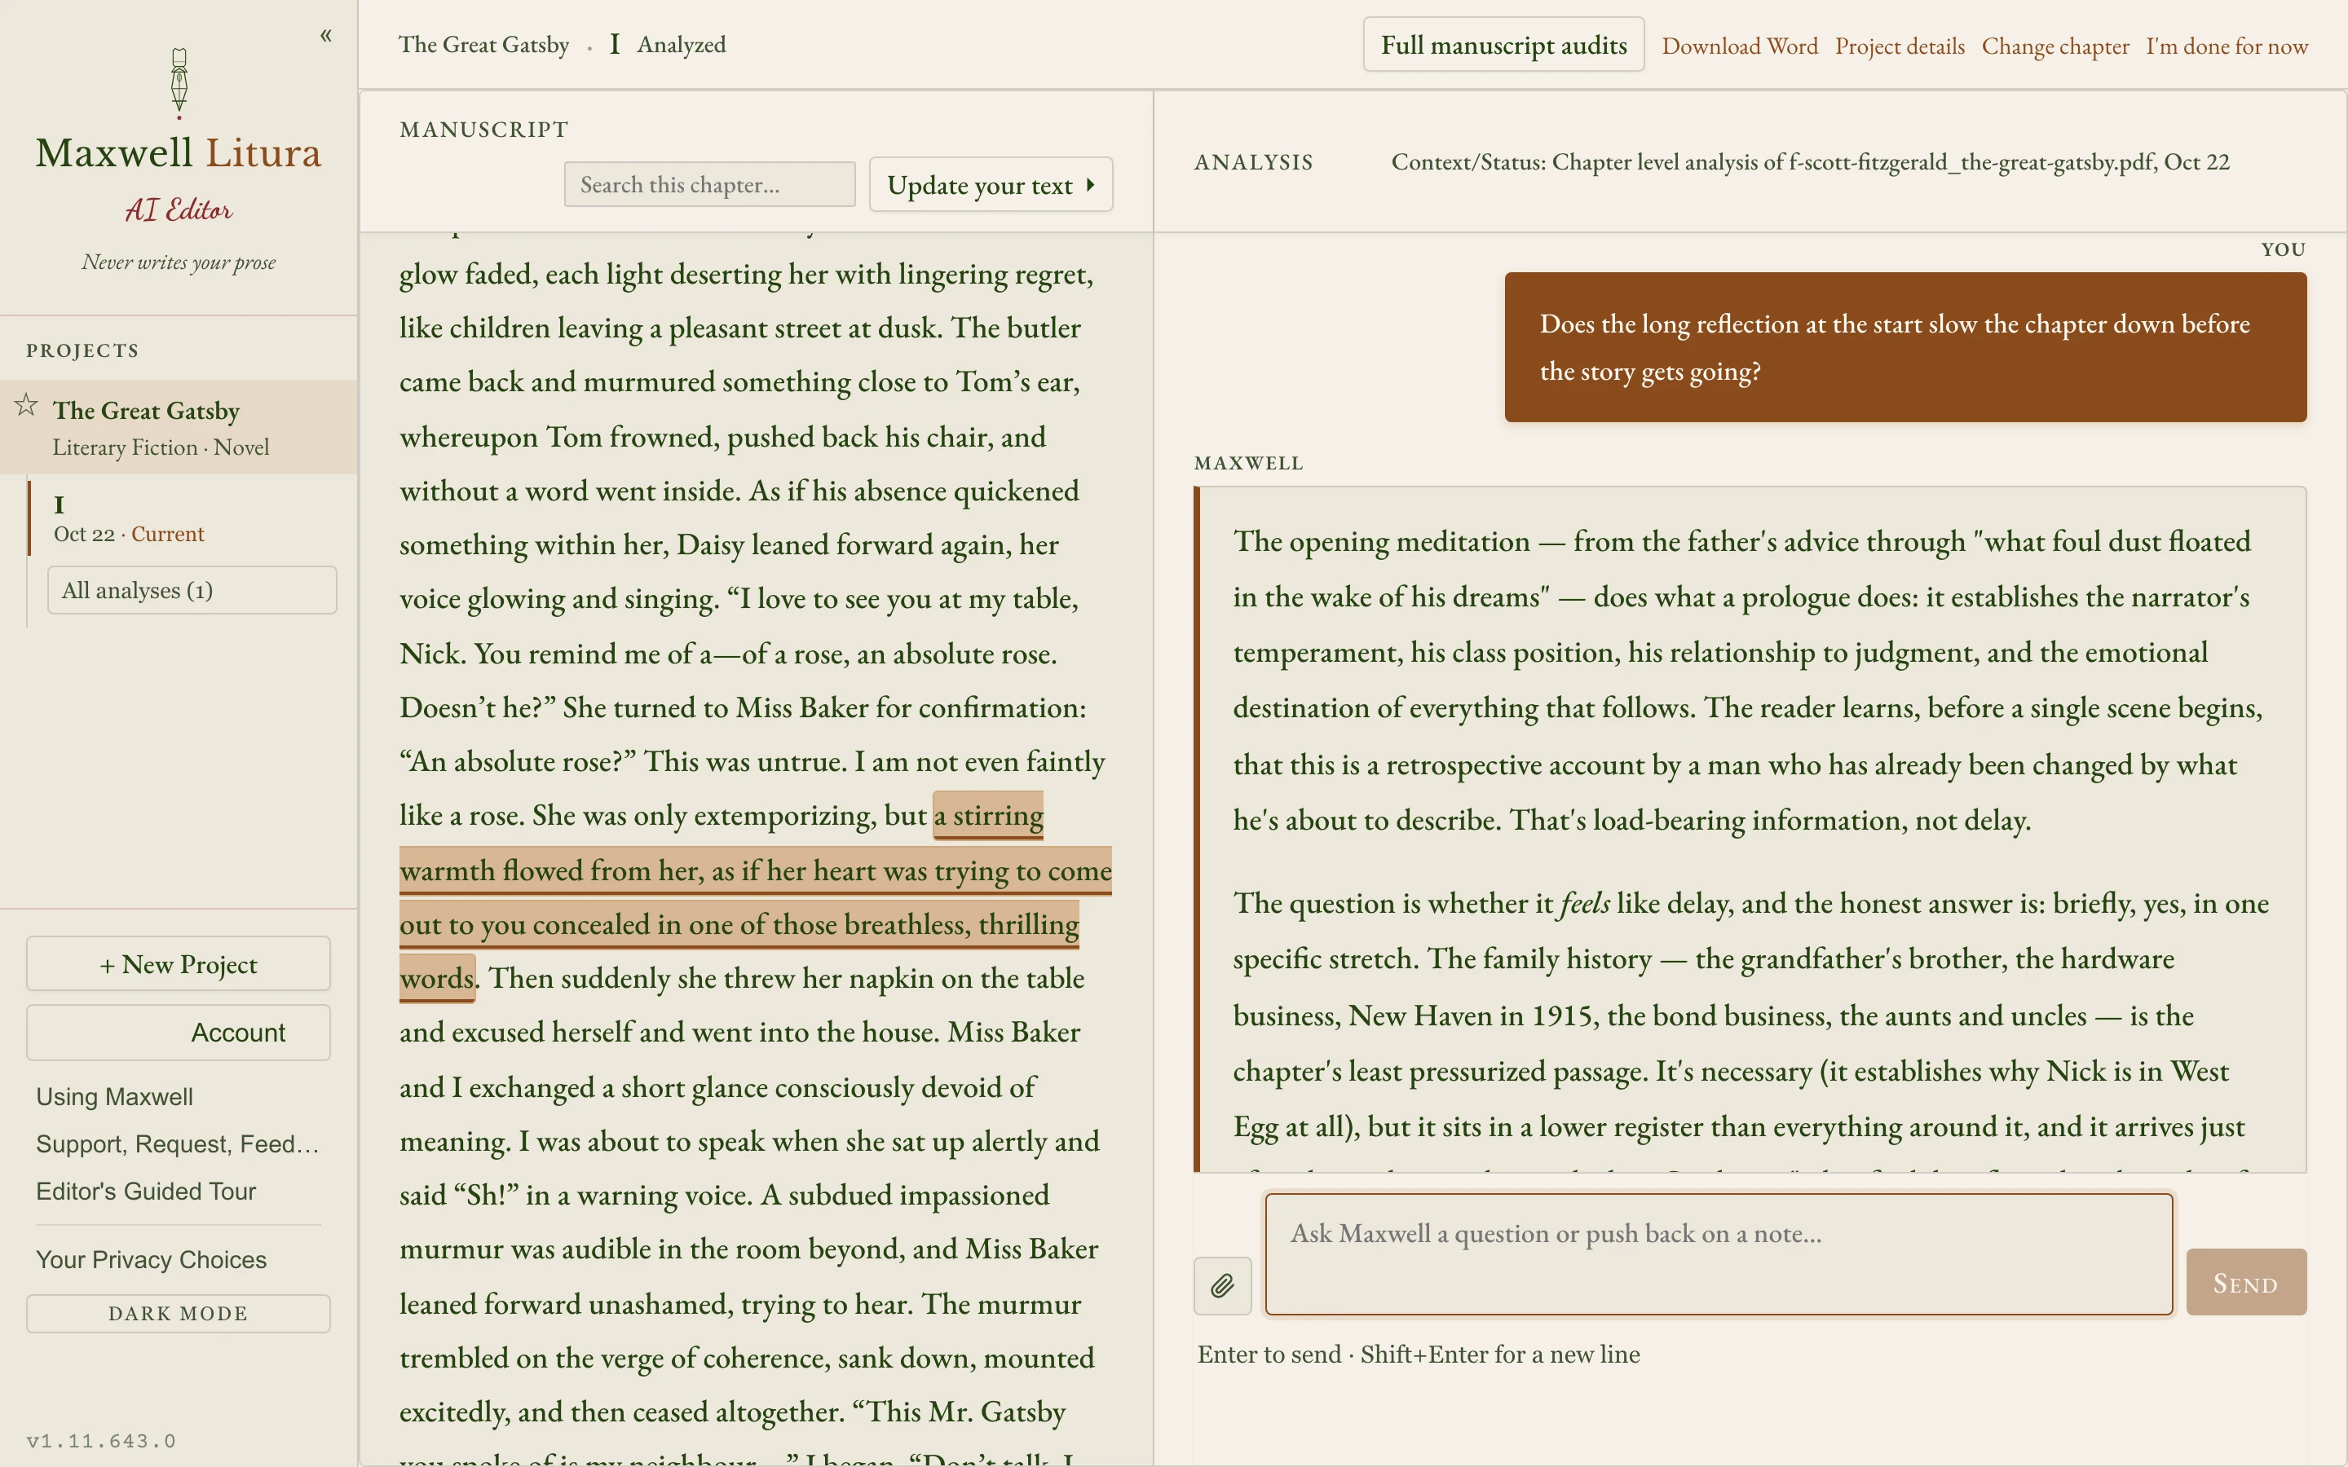Screen dimensions: 2348x1467
Task: Open Project details
Action: [1900, 46]
